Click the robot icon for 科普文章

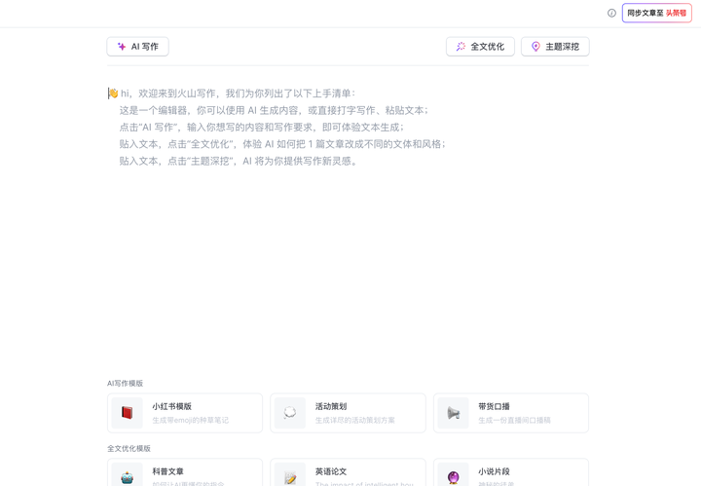tap(127, 476)
